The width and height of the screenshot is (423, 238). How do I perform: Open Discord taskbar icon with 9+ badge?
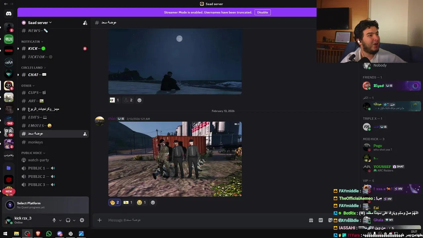(x=60, y=234)
